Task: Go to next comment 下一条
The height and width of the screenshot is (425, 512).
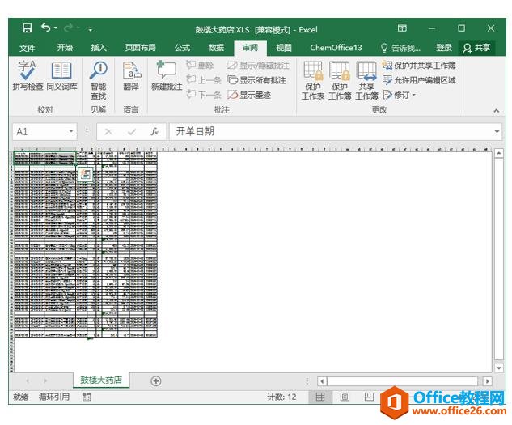Action: pos(204,96)
